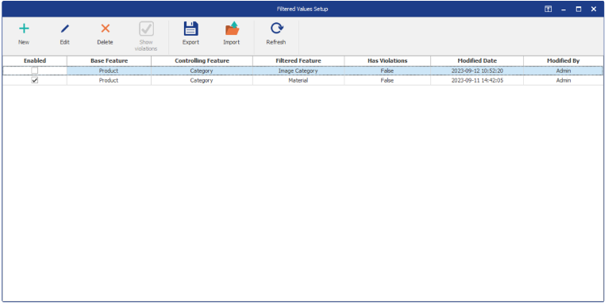Click the Delete cross icon
The image size is (608, 303).
pyautogui.click(x=105, y=29)
